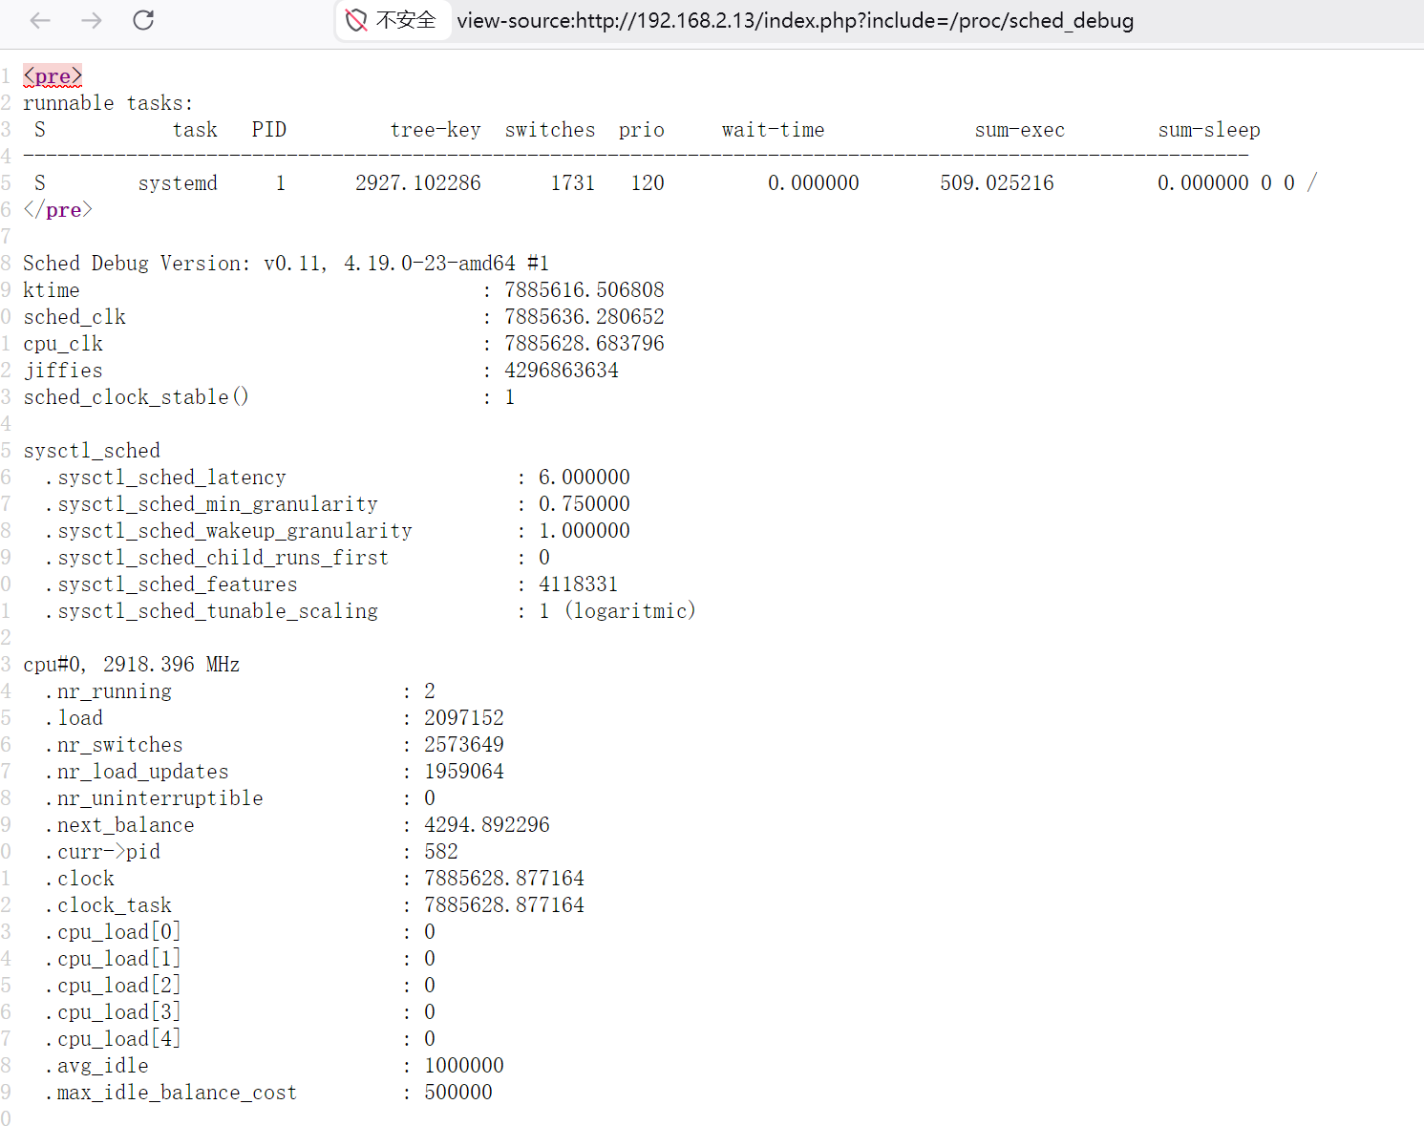Click the systemd task name
The width and height of the screenshot is (1424, 1126).
tap(178, 183)
